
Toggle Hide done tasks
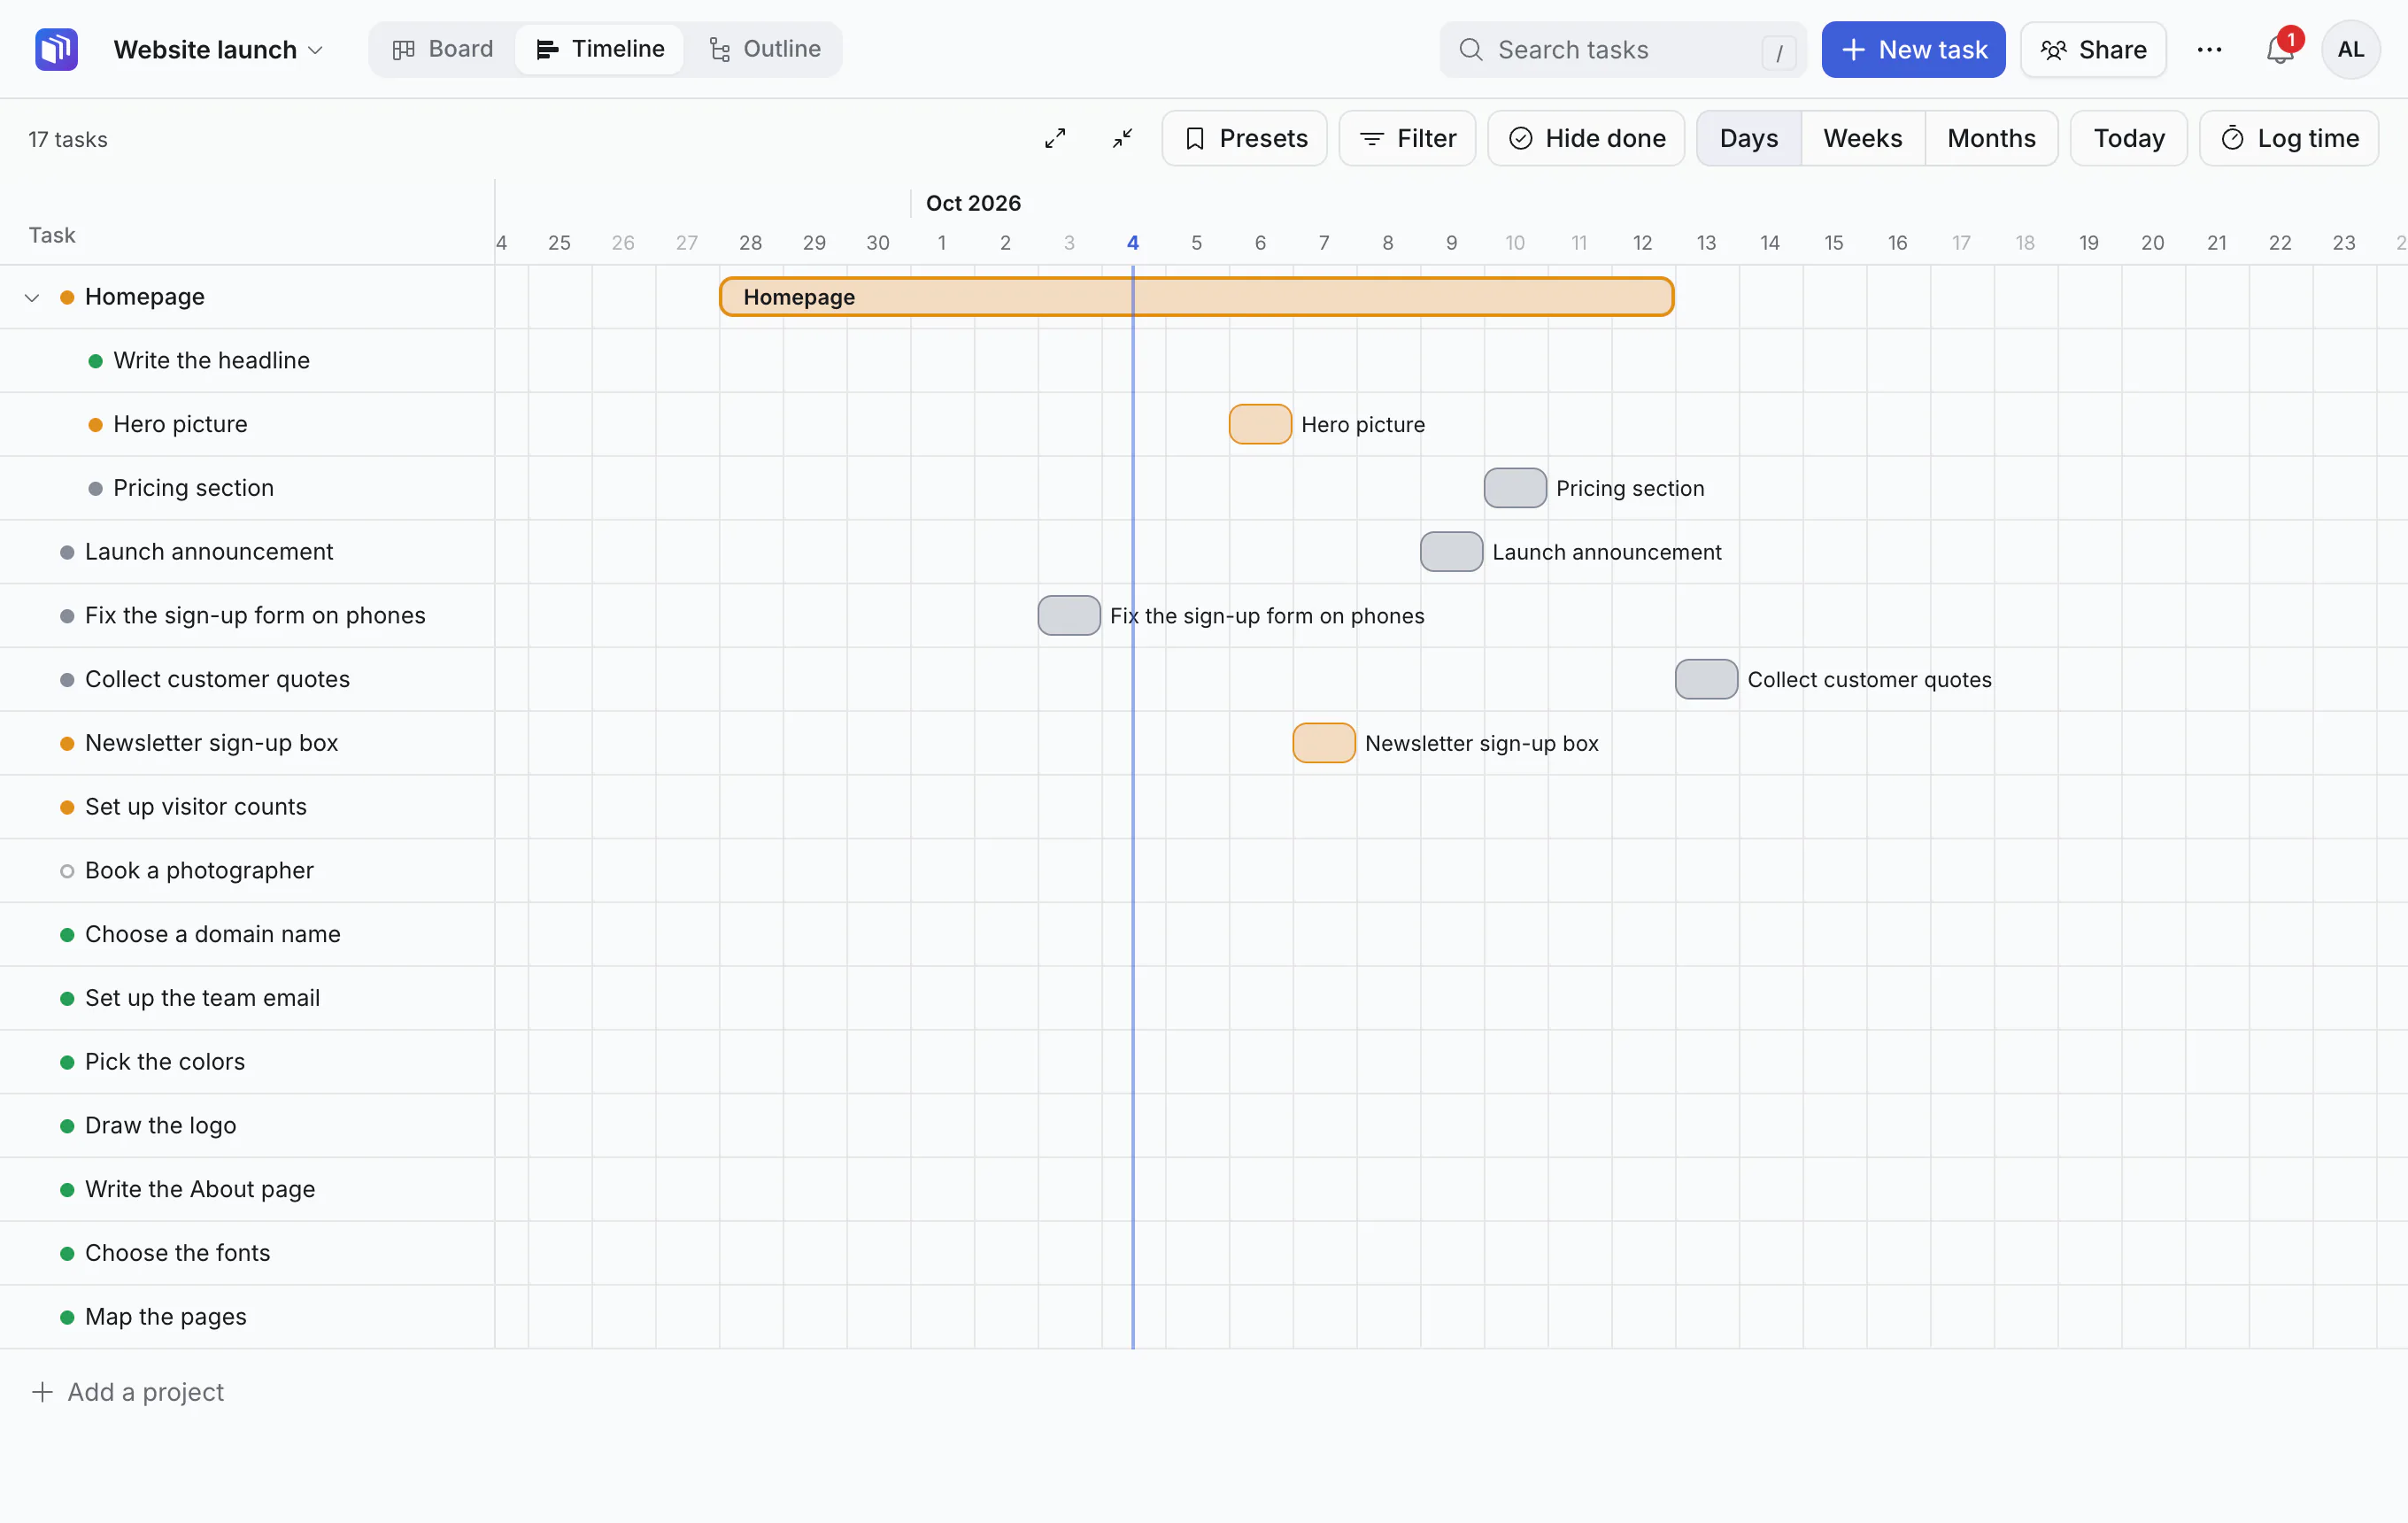pyautogui.click(x=1586, y=138)
